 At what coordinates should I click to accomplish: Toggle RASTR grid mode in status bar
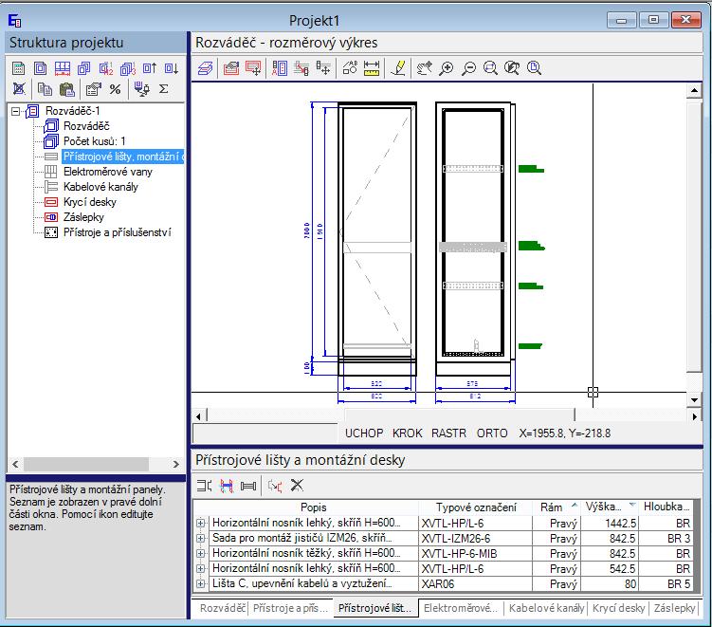coord(448,433)
